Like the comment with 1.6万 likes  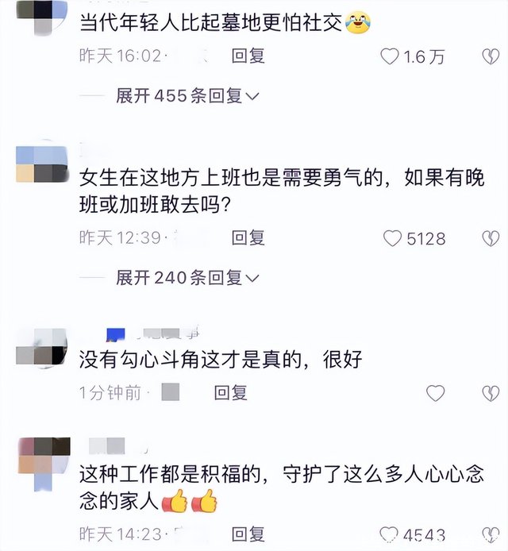390,56
